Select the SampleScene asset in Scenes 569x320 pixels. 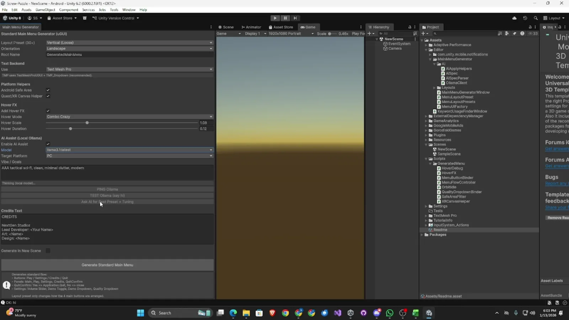coord(449,154)
